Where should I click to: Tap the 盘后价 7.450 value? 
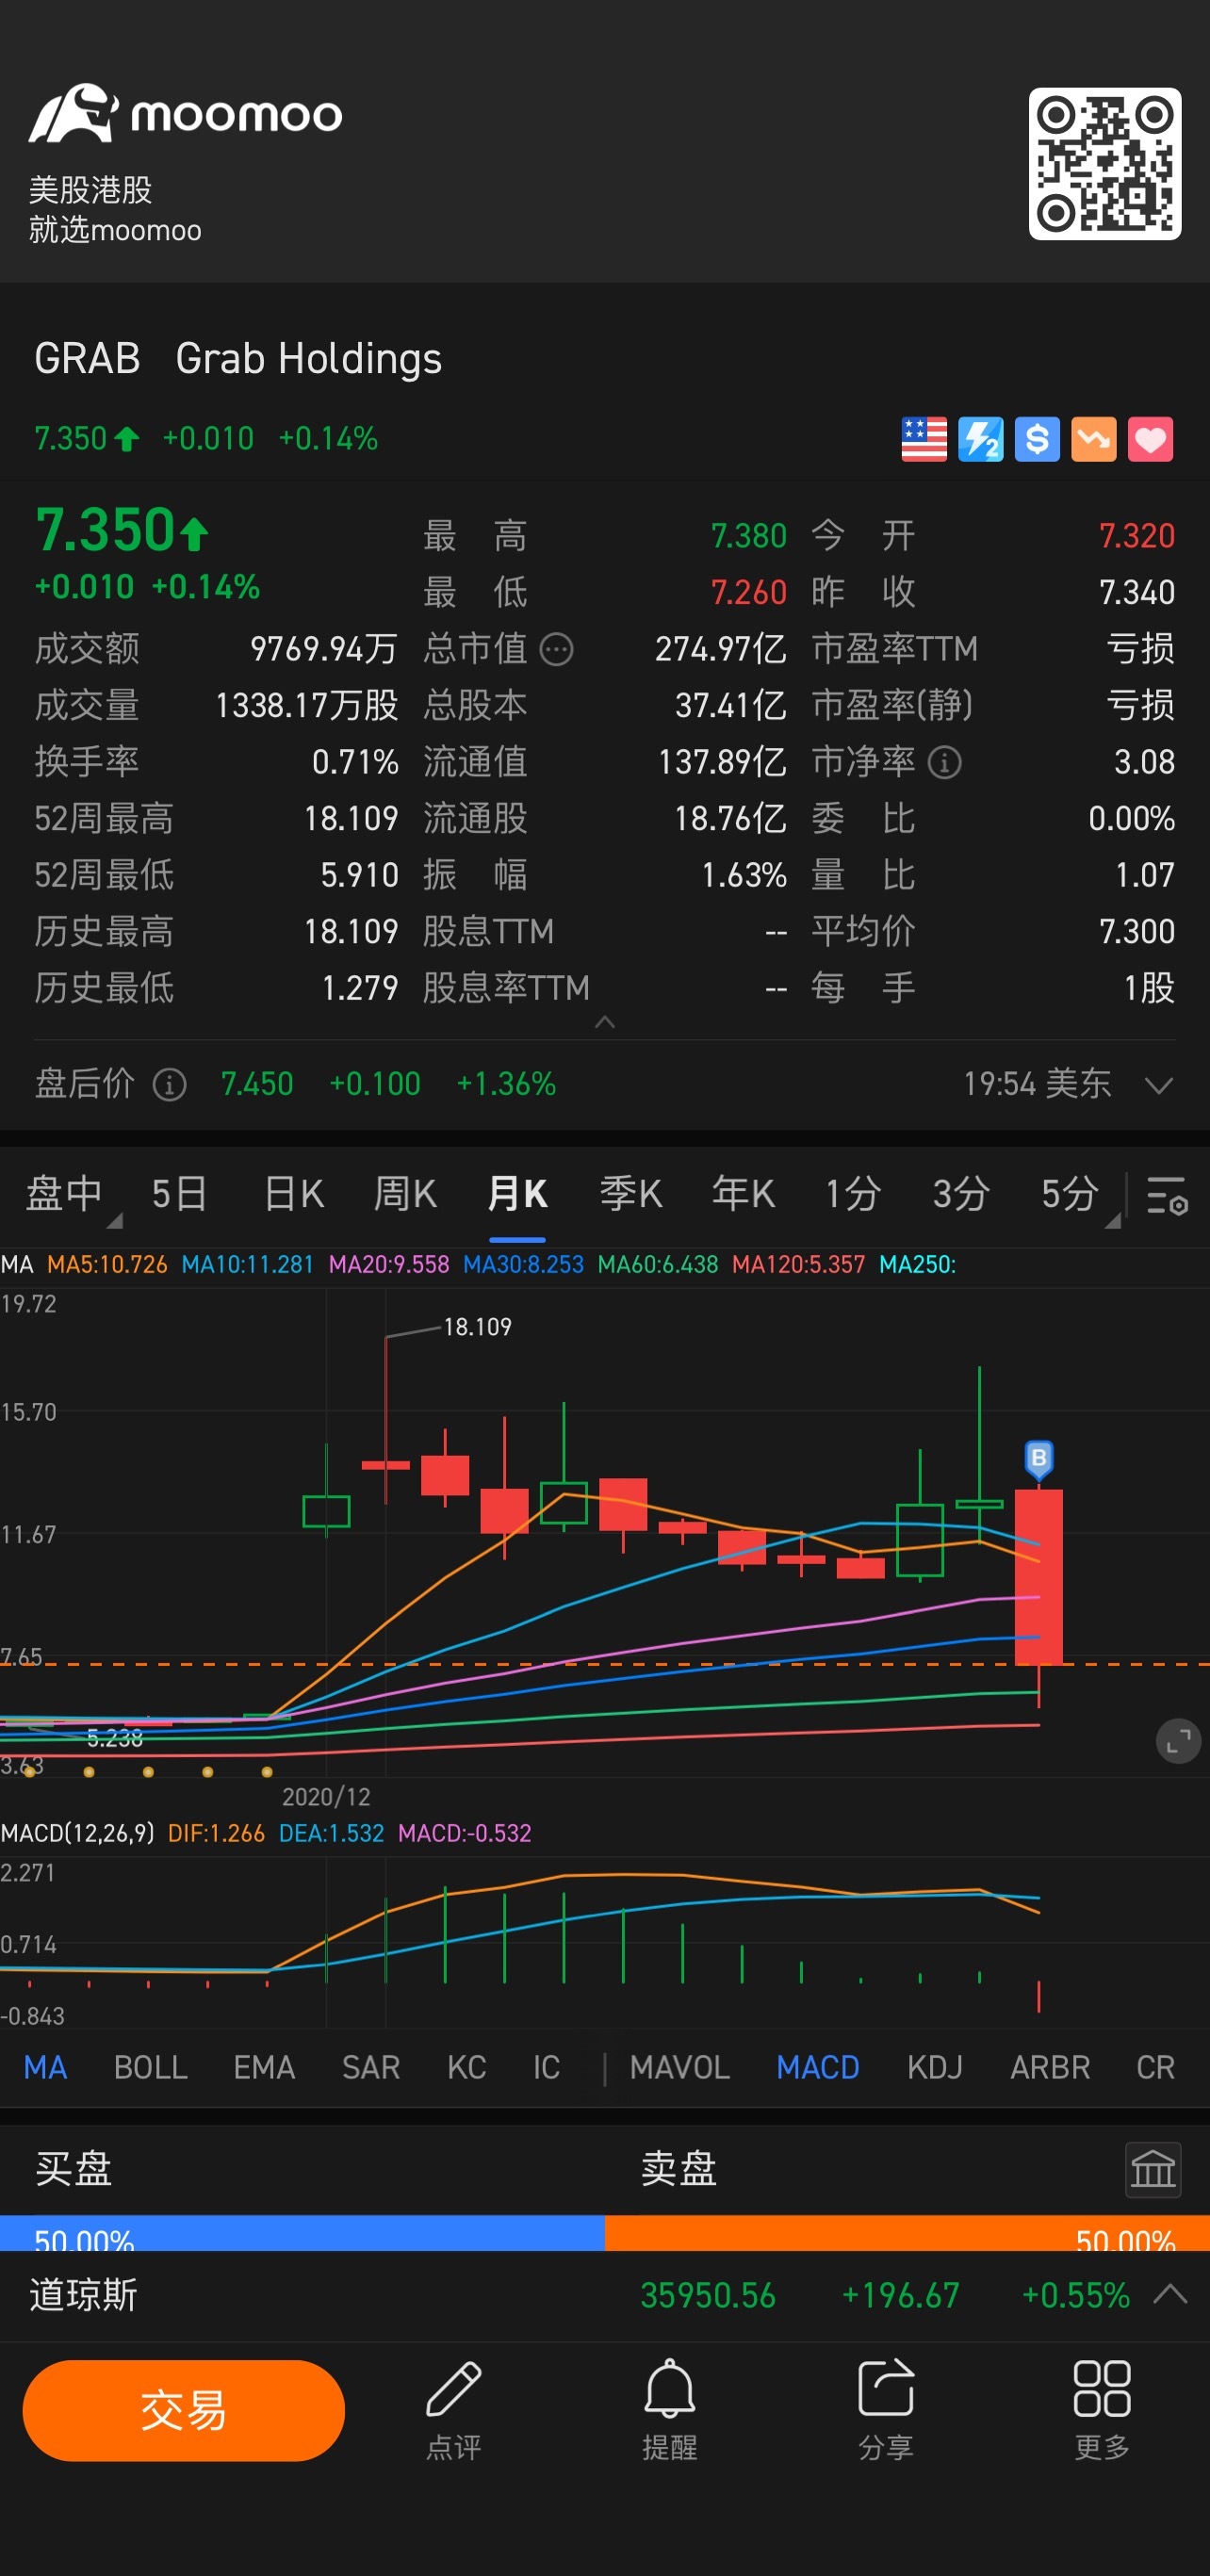[x=257, y=1084]
